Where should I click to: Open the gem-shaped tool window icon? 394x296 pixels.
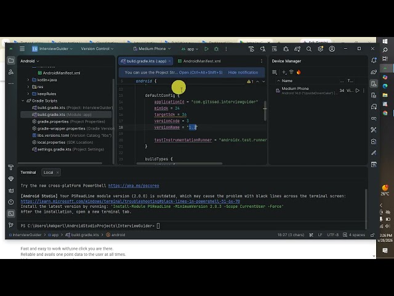pyautogui.click(x=11, y=179)
